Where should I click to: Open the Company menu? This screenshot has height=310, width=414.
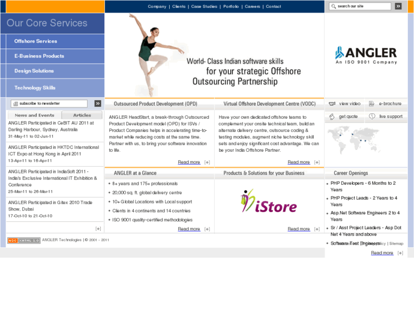click(x=157, y=6)
